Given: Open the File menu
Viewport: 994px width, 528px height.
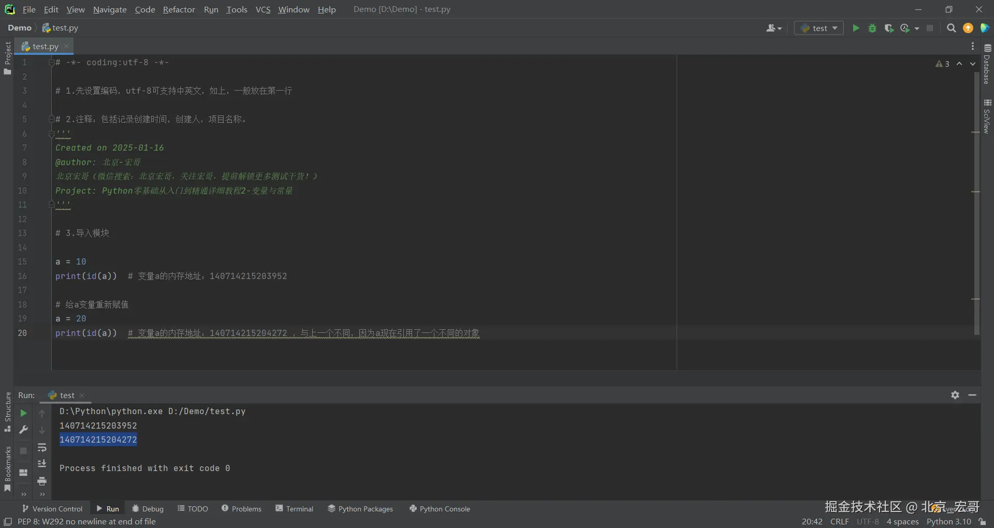Looking at the screenshot, I should tap(29, 9).
